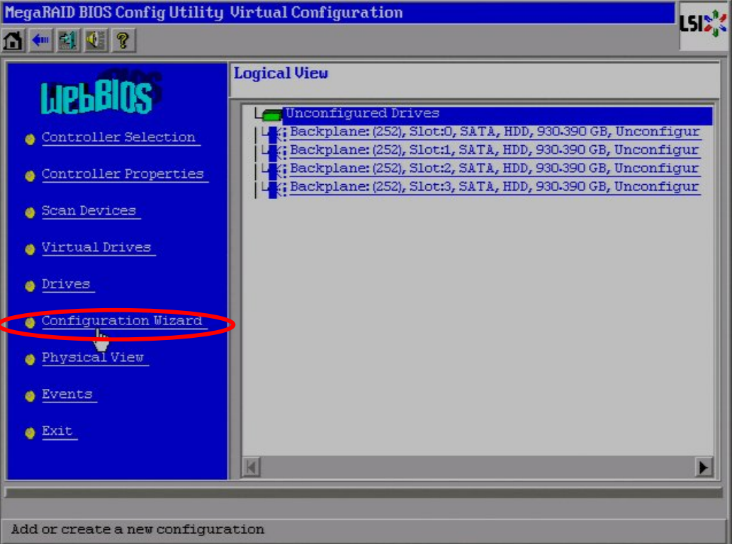This screenshot has height=544, width=732.
Task: Open Help with the question mark icon
Action: [x=122, y=40]
